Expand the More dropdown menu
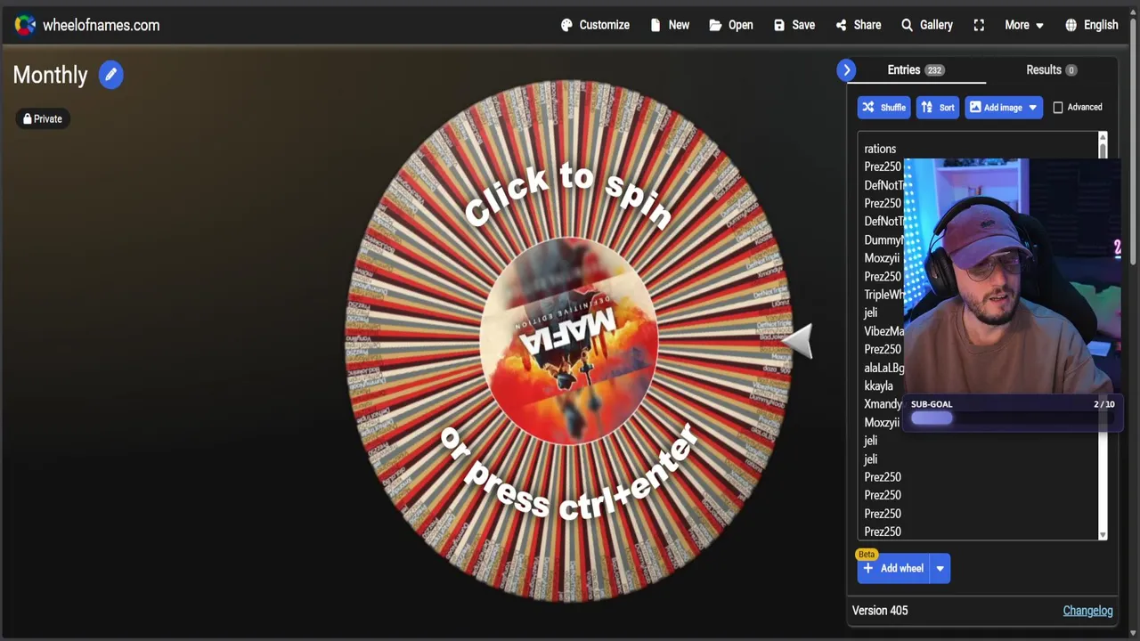 pos(1023,25)
